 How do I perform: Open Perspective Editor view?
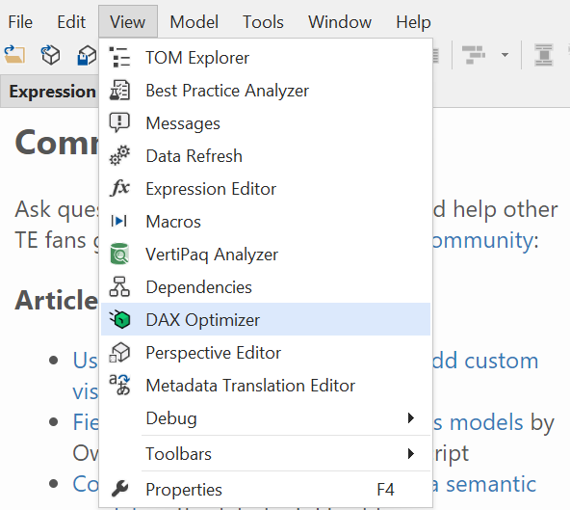point(266,353)
